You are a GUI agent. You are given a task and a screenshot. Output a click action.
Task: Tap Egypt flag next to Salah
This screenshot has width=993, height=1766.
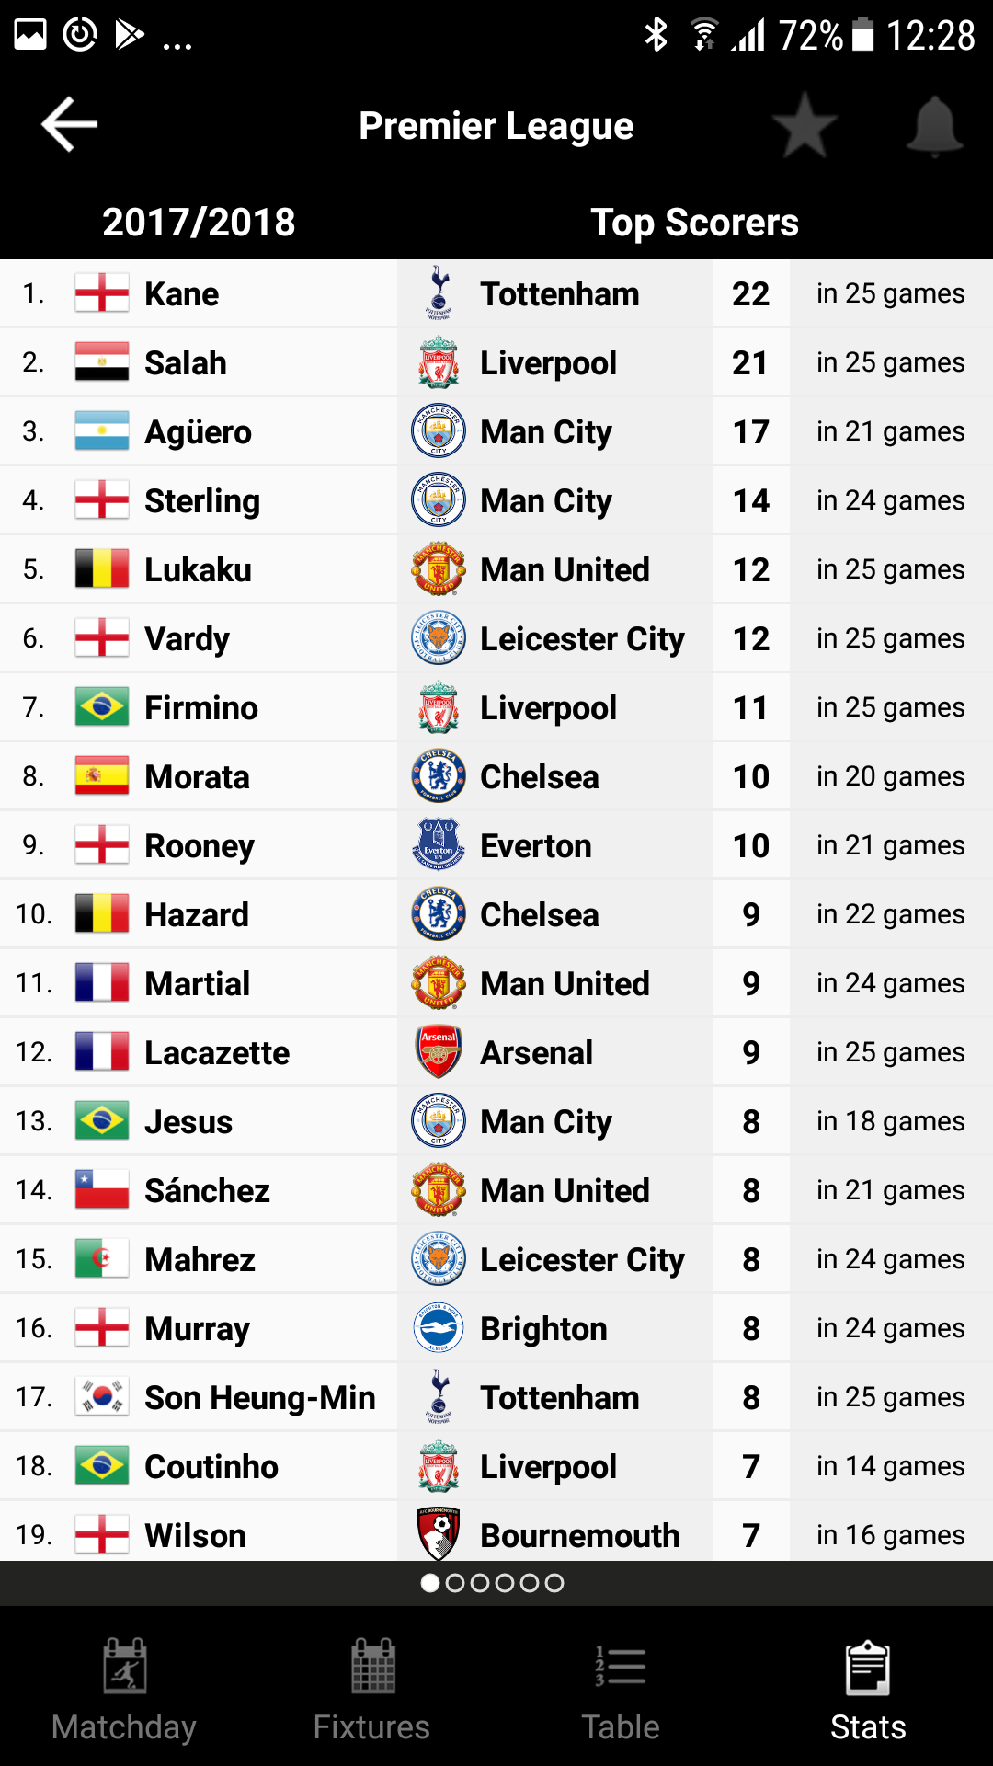(x=102, y=362)
